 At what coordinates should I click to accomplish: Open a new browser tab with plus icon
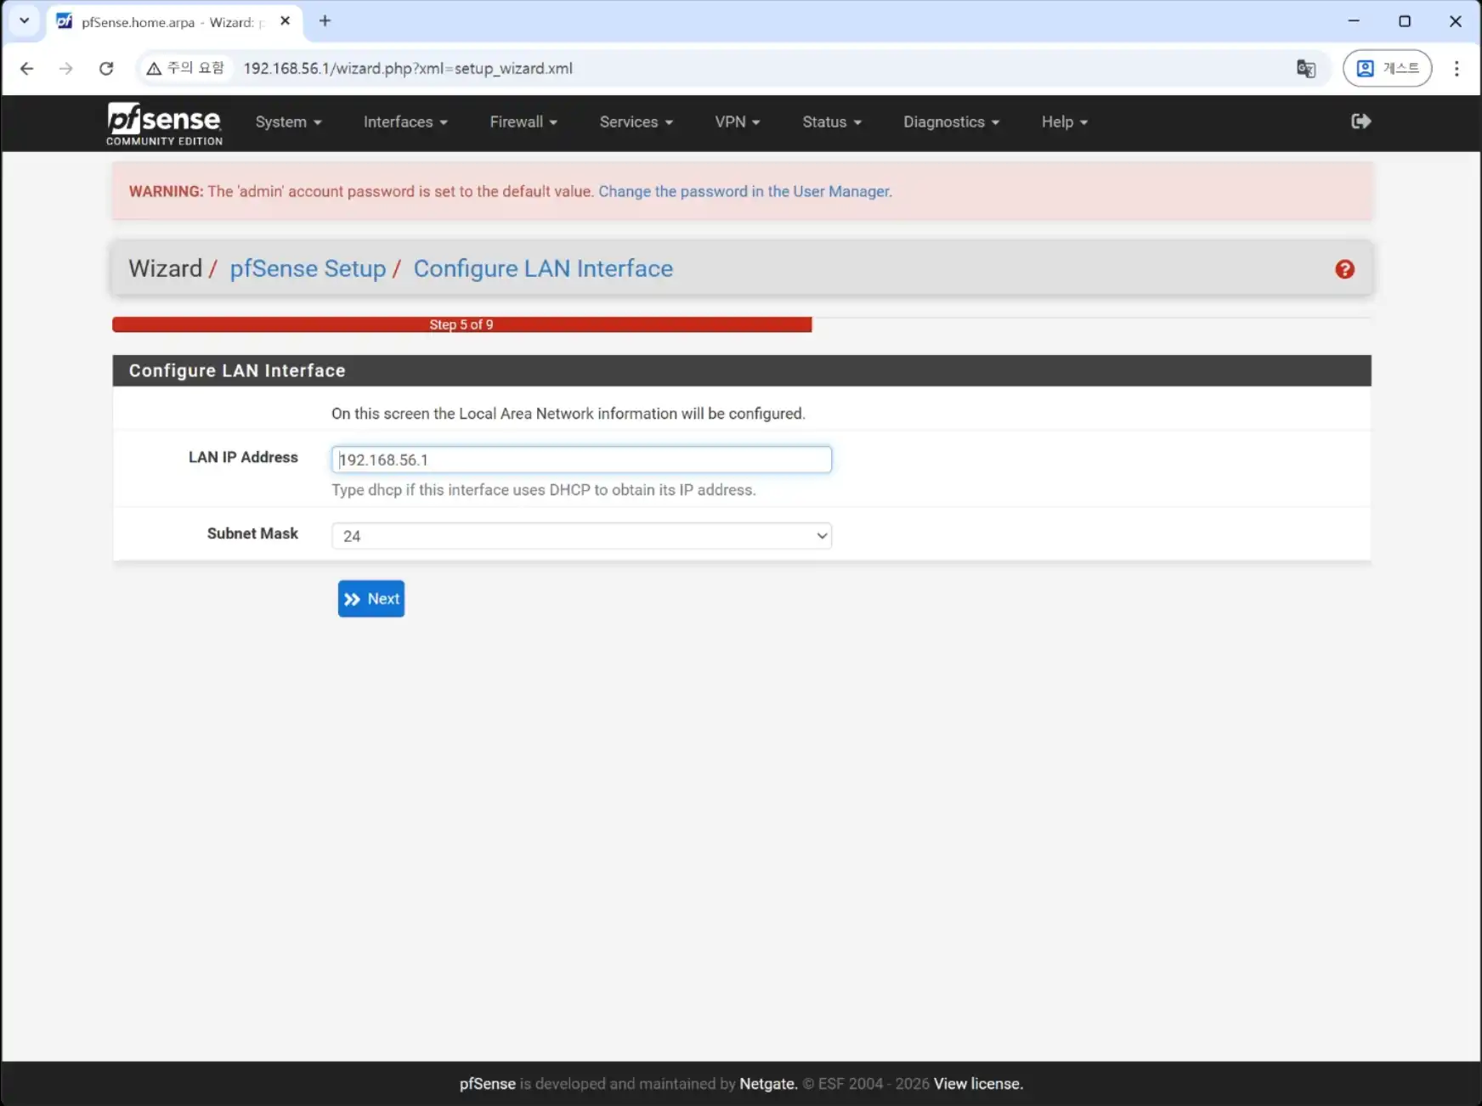[325, 21]
